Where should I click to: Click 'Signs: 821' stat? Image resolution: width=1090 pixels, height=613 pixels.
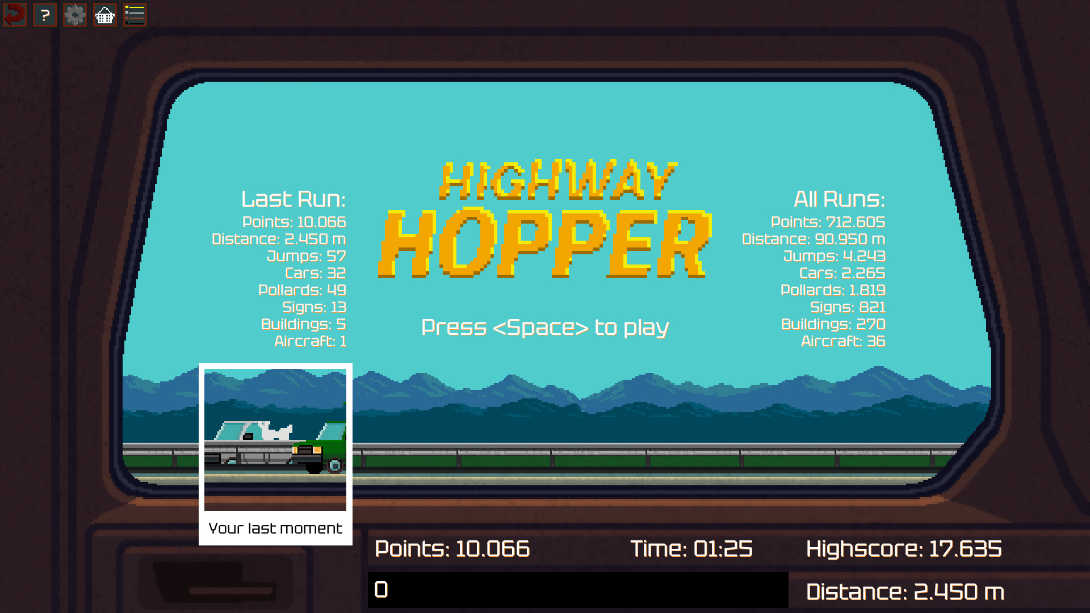(x=848, y=307)
